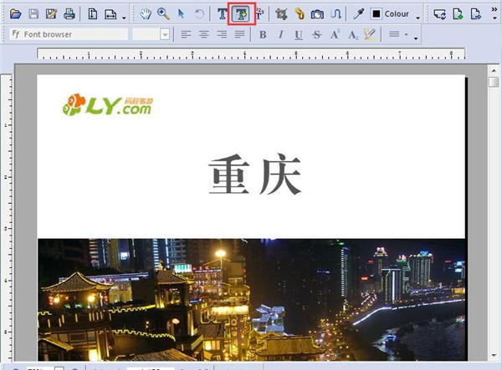Select the Link chain tool
The height and width of the screenshot is (370, 502).
tap(299, 14)
